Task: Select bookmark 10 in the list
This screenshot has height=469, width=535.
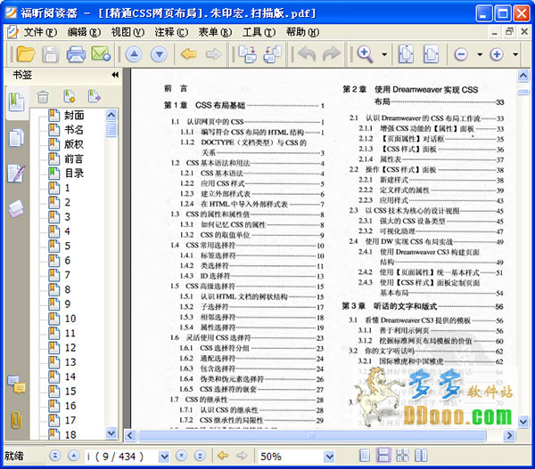Action: [x=70, y=319]
